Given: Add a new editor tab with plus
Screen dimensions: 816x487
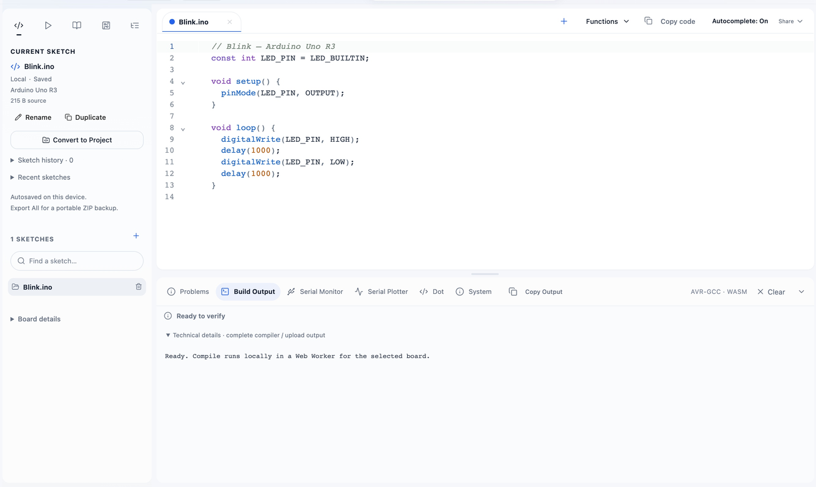Looking at the screenshot, I should (564, 21).
